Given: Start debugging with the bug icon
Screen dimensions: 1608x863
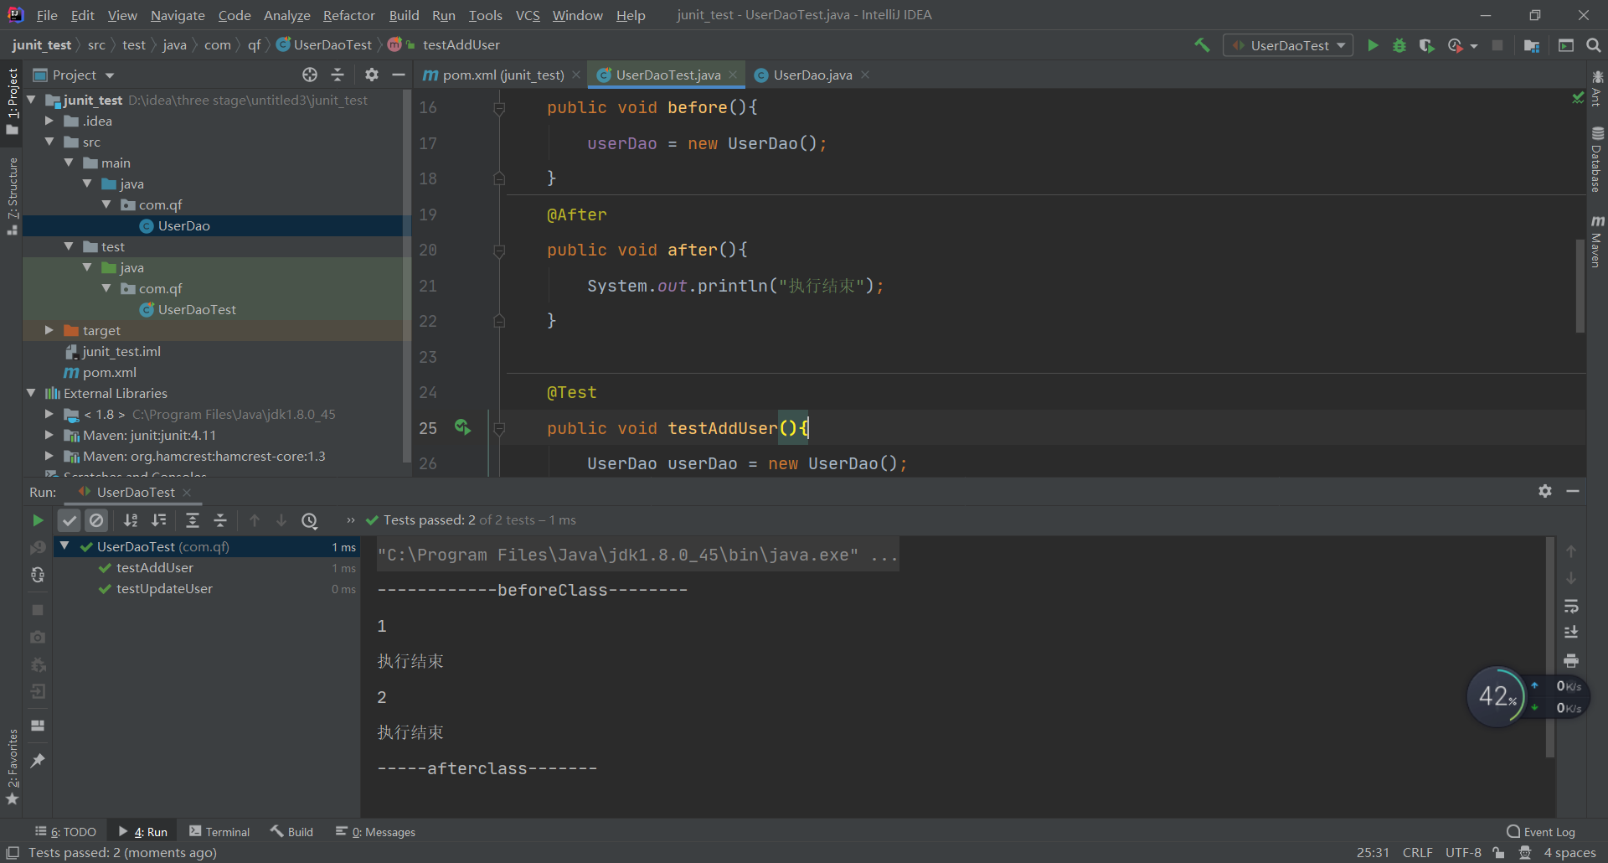Looking at the screenshot, I should click(x=1399, y=45).
